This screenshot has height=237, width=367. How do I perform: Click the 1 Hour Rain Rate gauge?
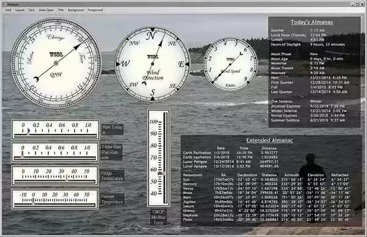[x=55, y=152]
